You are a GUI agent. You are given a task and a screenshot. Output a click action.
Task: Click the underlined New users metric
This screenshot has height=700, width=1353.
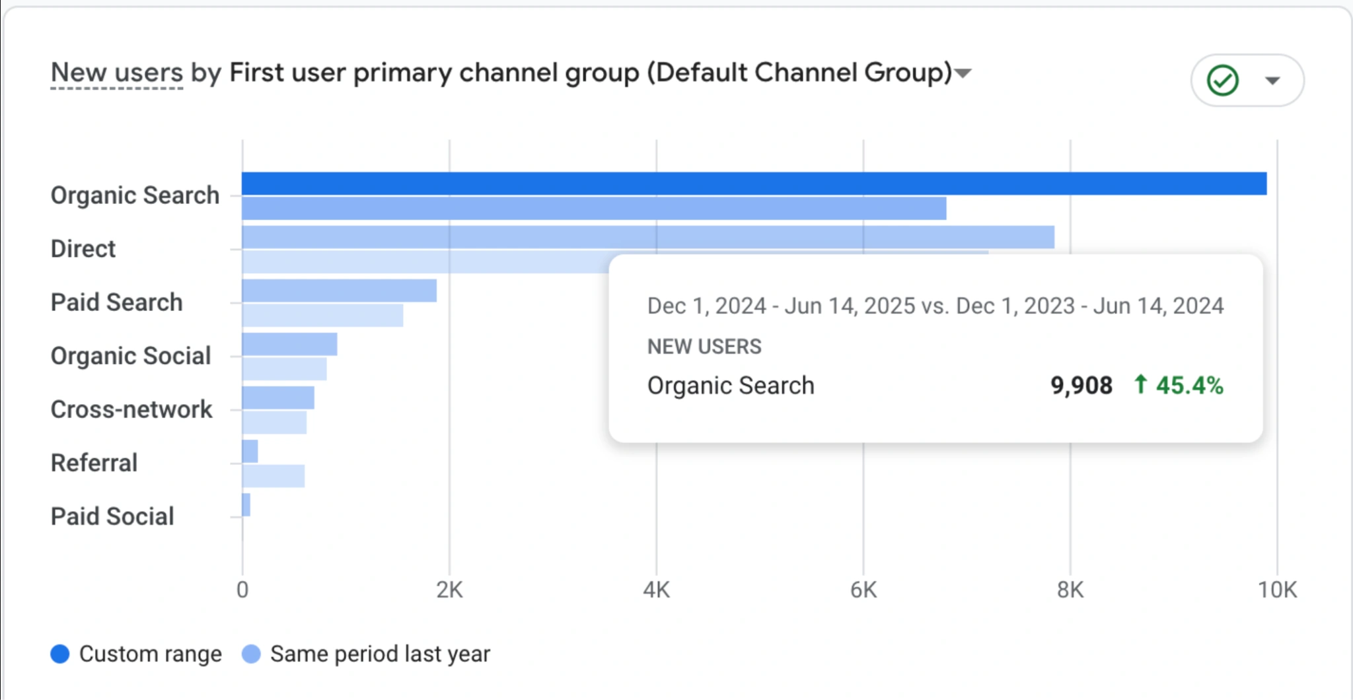pos(117,73)
